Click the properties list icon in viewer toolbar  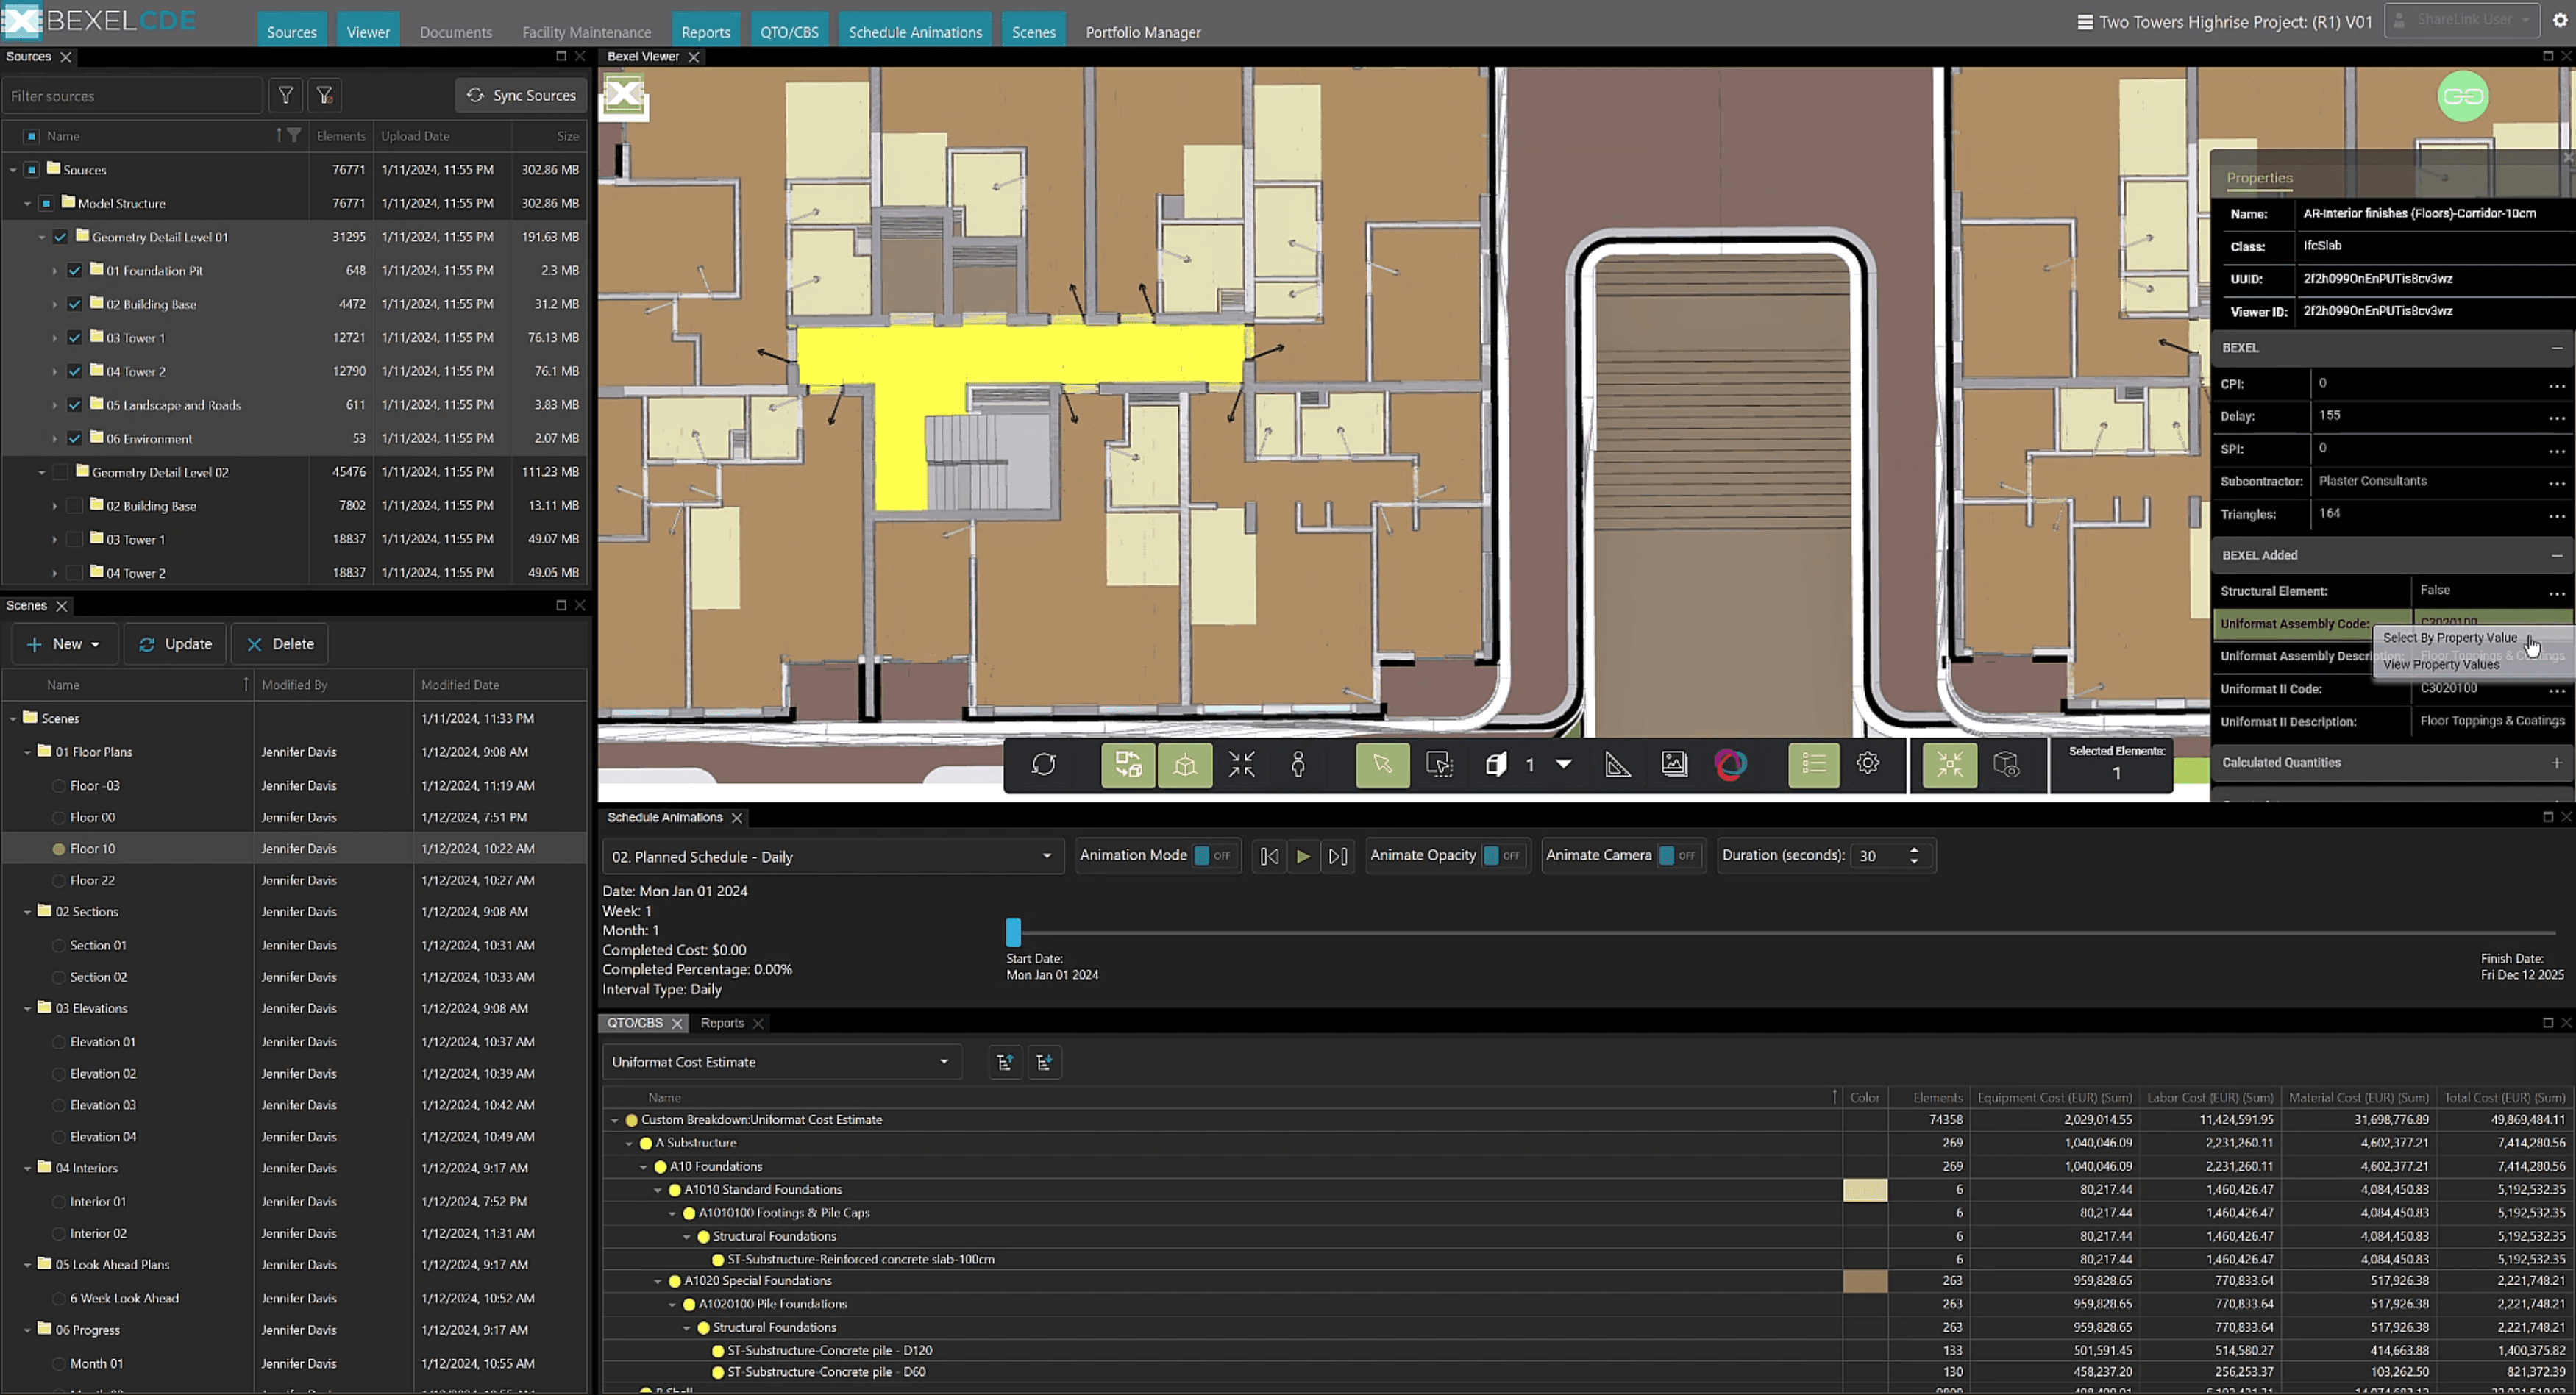(x=1813, y=765)
